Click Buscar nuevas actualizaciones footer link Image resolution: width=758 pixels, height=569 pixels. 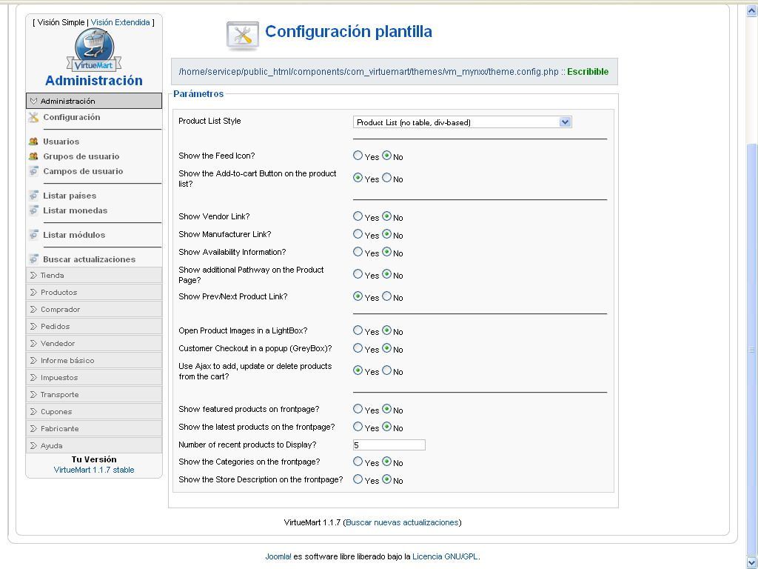click(x=402, y=522)
